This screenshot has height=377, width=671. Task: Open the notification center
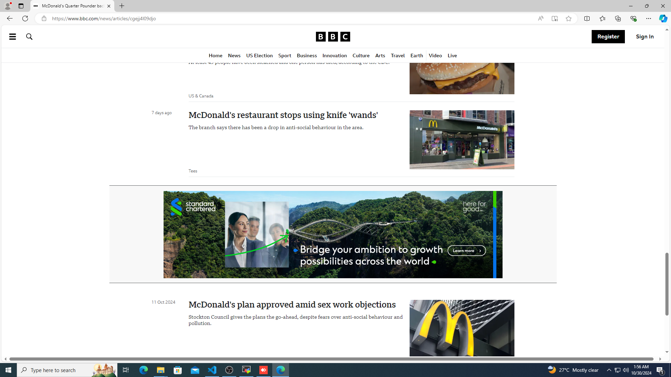point(661,370)
